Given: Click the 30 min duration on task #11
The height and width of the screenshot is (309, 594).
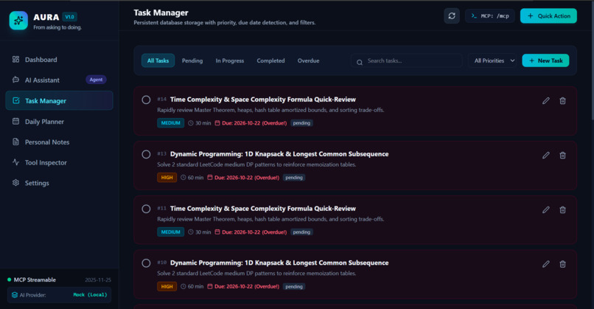Looking at the screenshot, I should (x=200, y=232).
